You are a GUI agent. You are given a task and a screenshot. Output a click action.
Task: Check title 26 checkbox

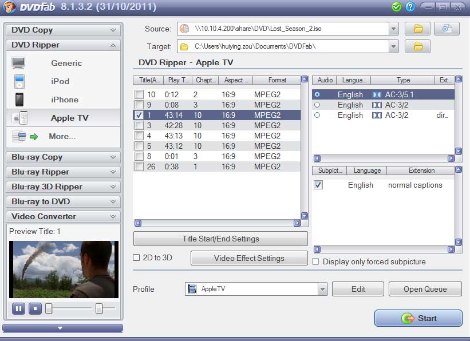pyautogui.click(x=139, y=166)
